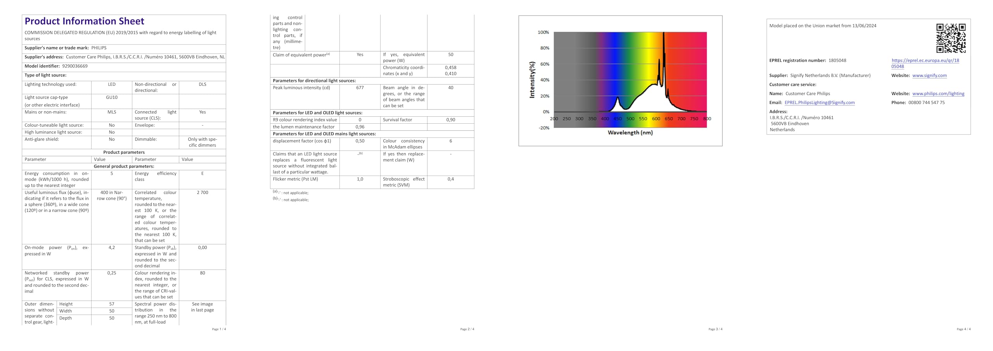Screen dimensions: 993x351
Task: Select the GU10 cap-type value
Action: [112, 97]
